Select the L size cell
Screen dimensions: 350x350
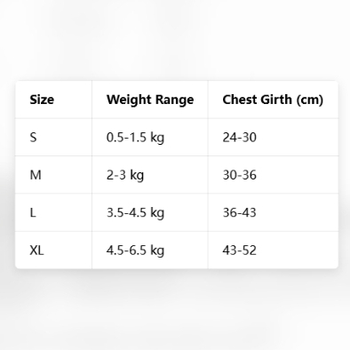[53, 212]
